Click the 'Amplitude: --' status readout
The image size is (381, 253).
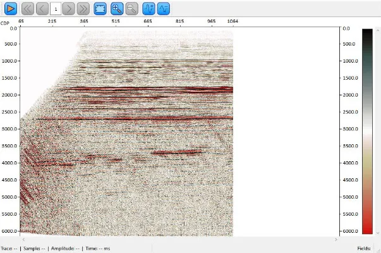pos(65,249)
